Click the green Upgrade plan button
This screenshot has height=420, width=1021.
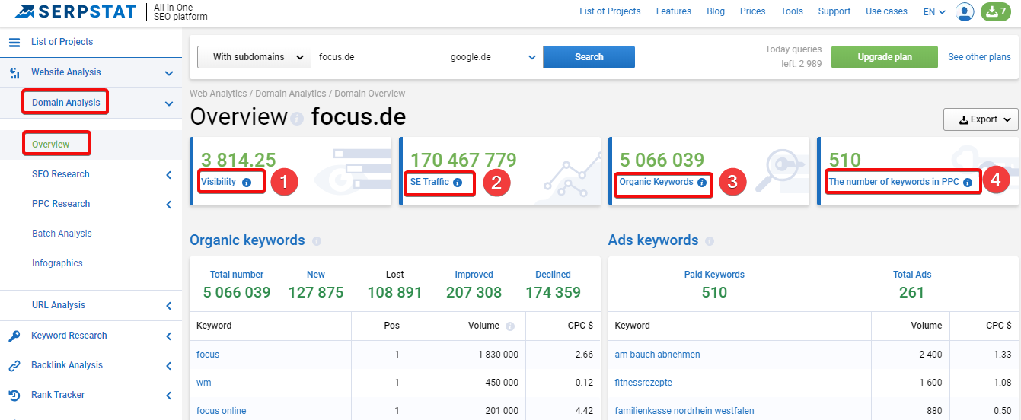tap(885, 57)
